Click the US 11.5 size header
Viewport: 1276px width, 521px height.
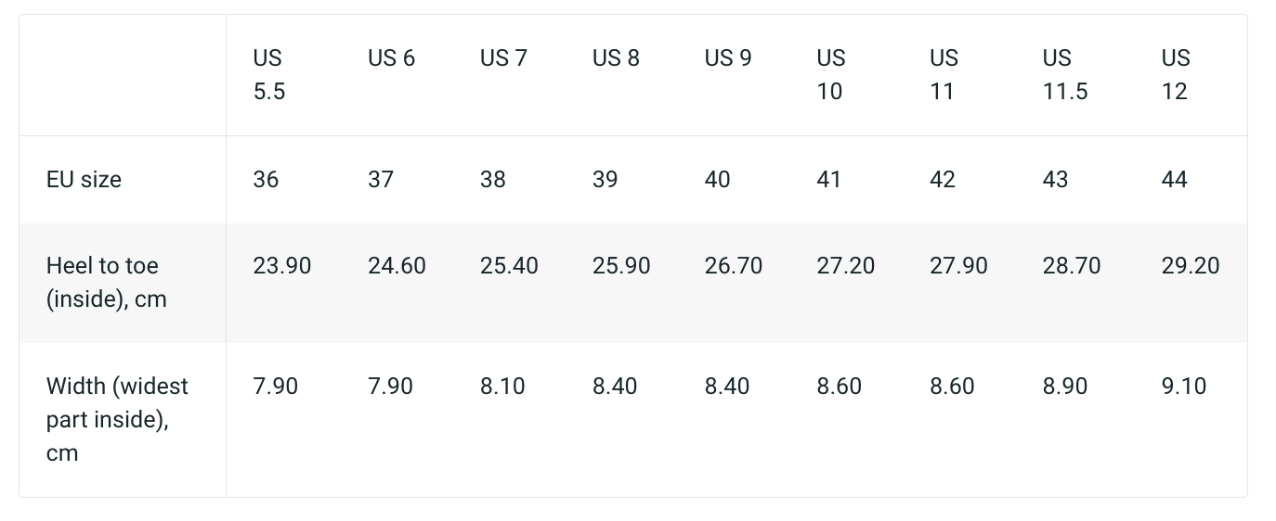click(x=1064, y=74)
